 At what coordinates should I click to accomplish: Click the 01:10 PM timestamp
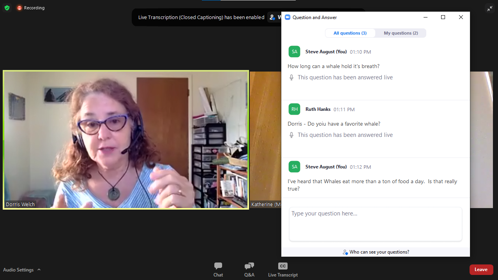[360, 52]
